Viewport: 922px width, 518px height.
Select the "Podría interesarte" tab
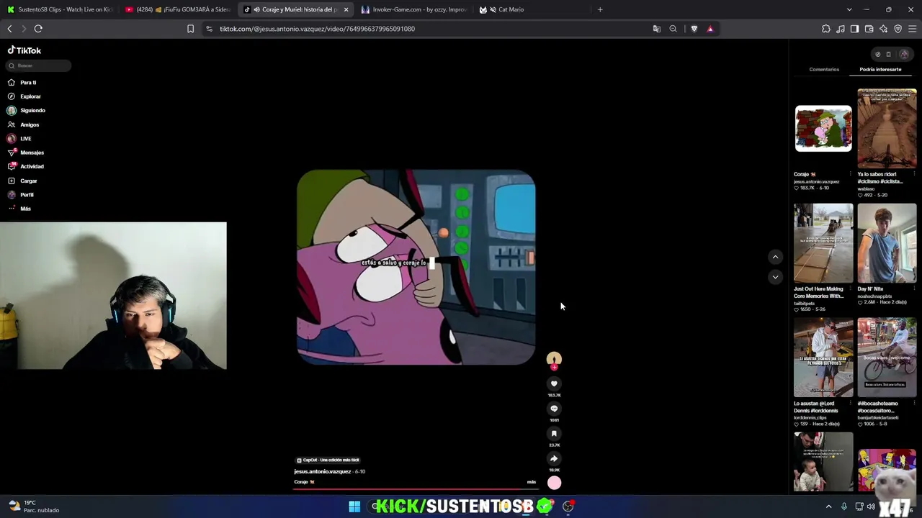(880, 70)
